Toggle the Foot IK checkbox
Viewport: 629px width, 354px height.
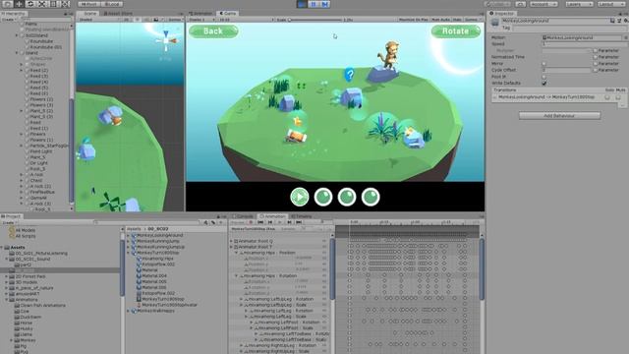543,77
